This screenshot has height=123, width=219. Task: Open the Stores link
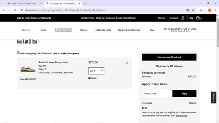tap(161, 18)
